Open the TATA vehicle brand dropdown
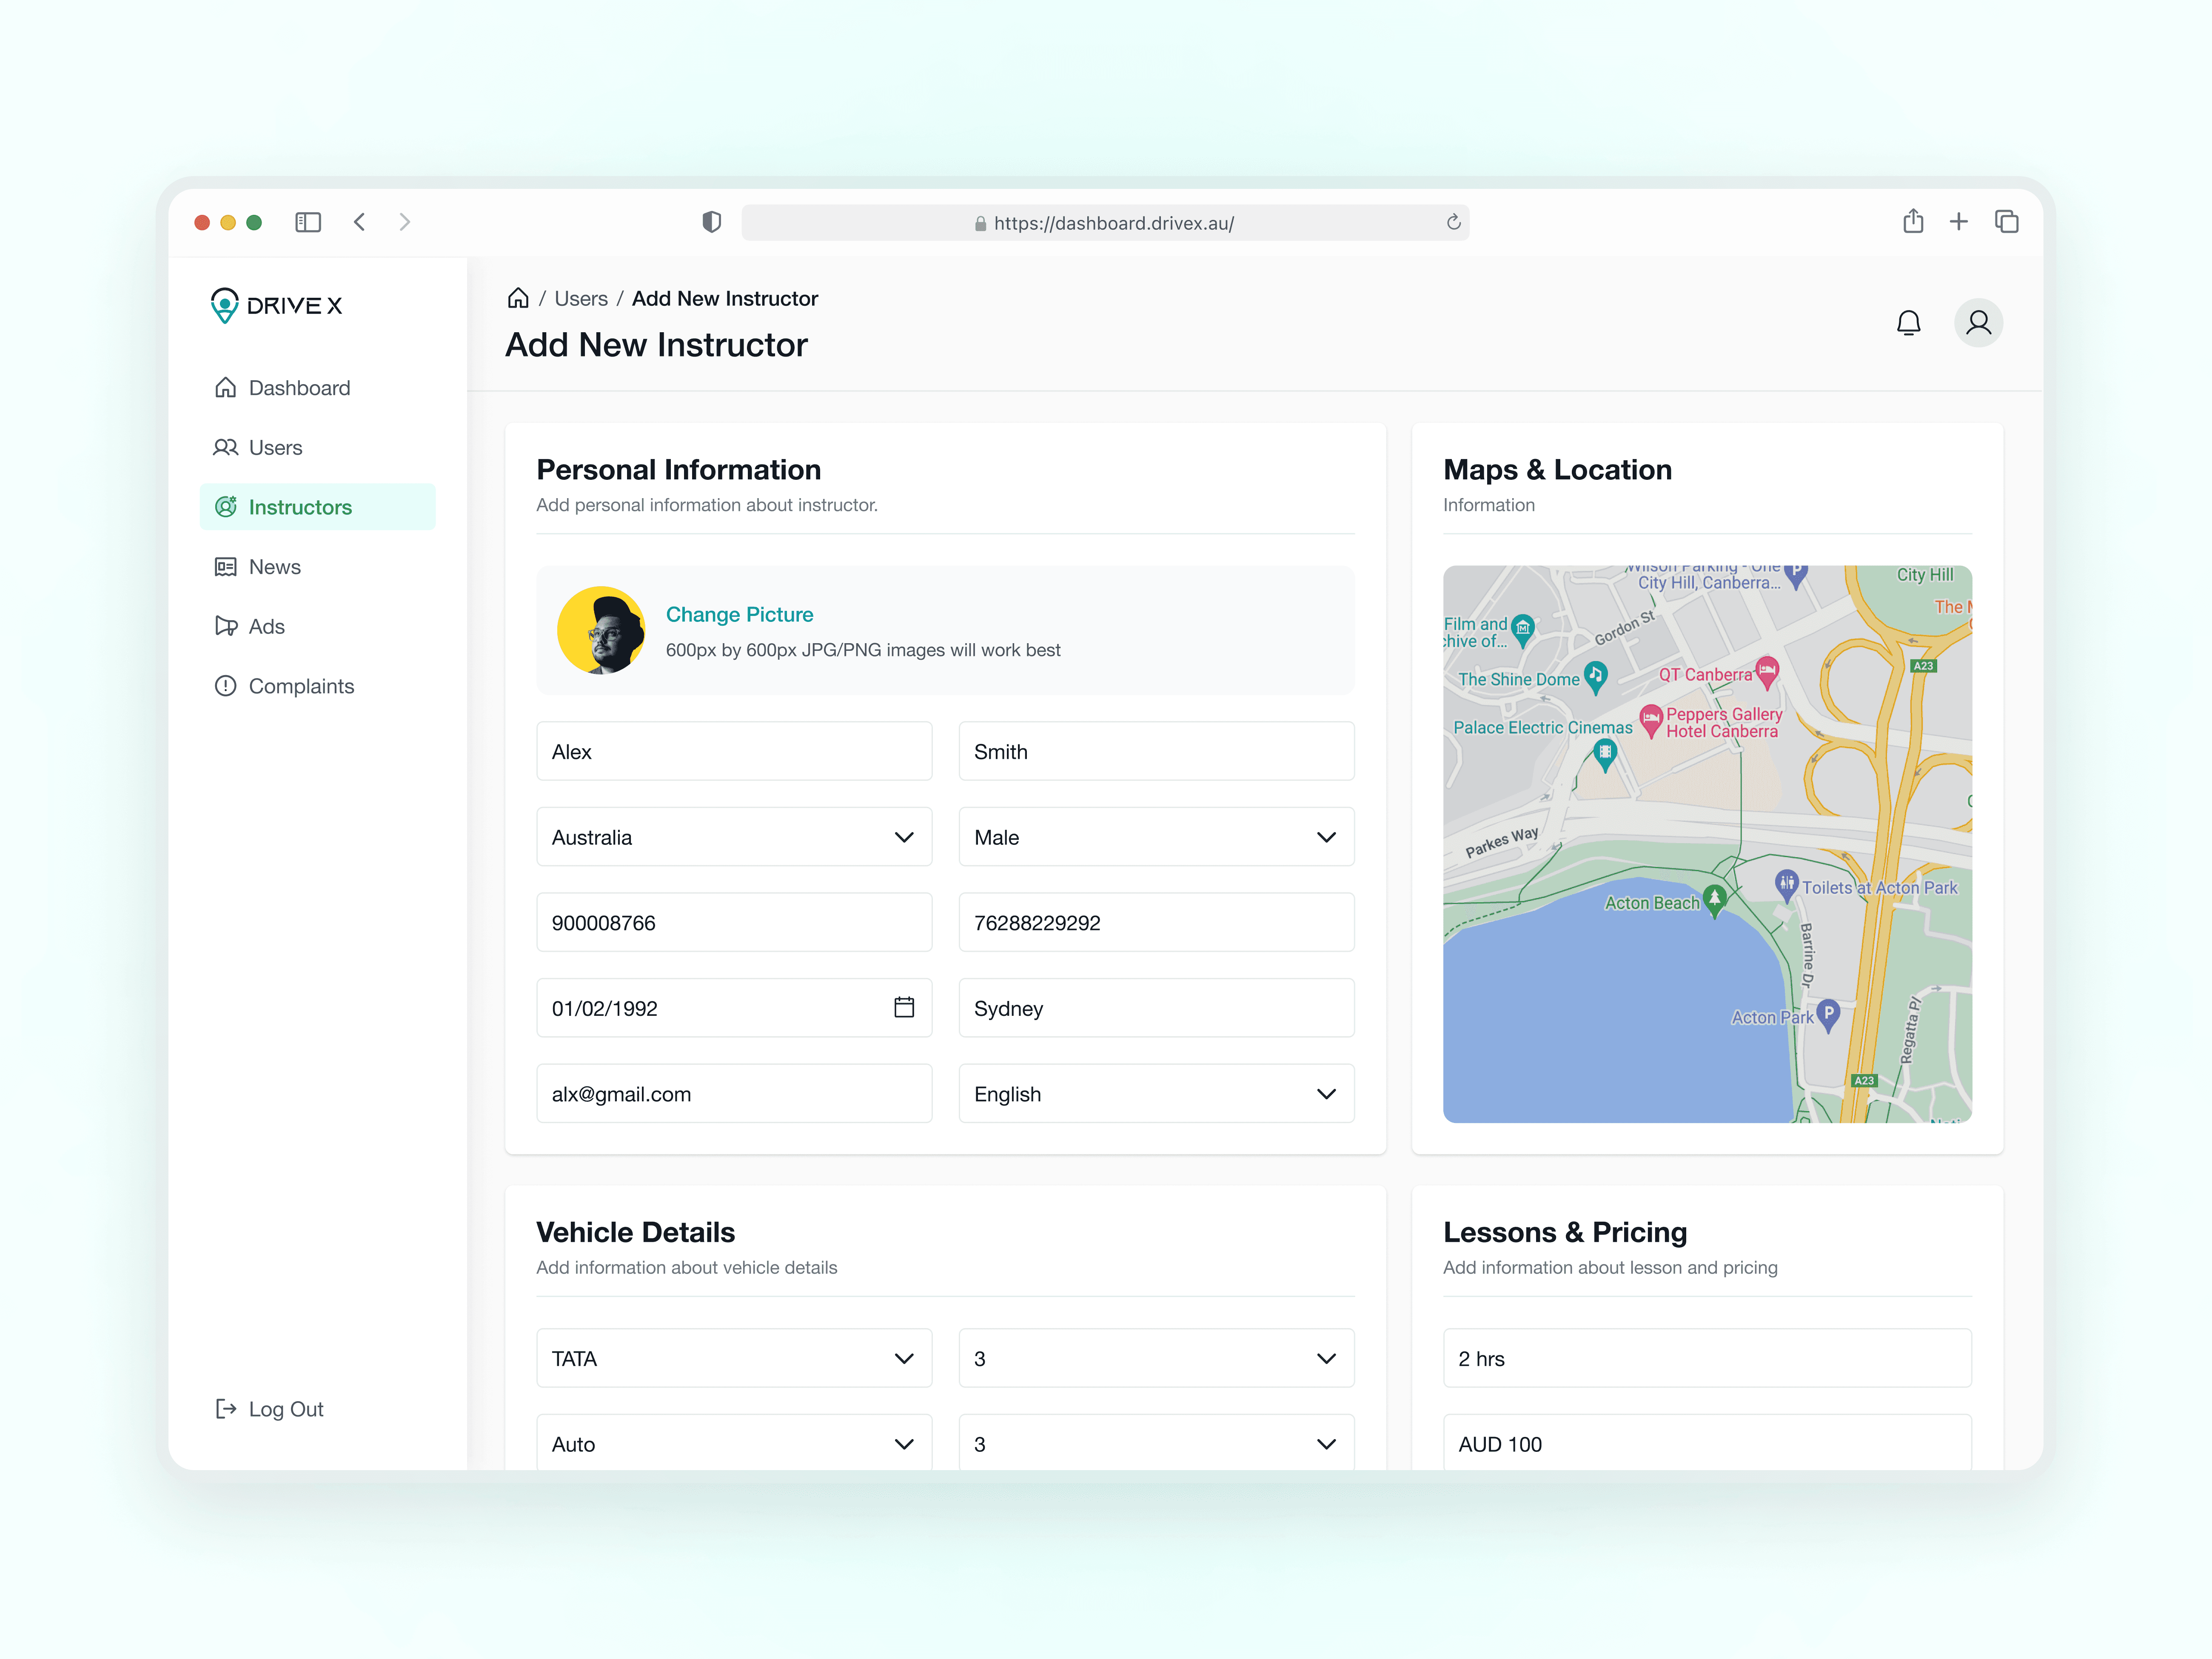2212x1659 pixels. pyautogui.click(x=734, y=1358)
